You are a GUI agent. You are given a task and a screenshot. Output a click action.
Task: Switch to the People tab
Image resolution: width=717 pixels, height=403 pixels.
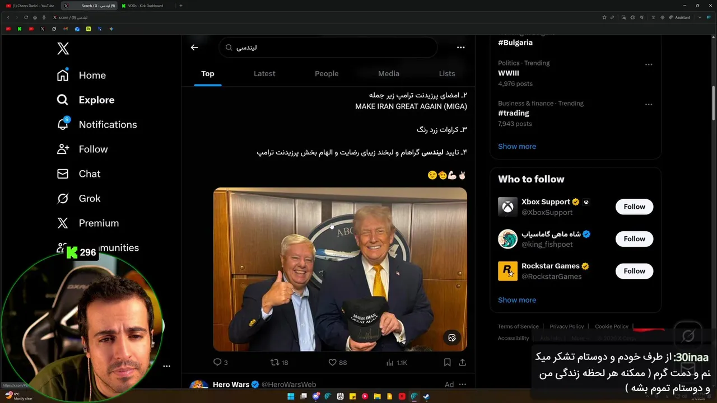(x=327, y=73)
